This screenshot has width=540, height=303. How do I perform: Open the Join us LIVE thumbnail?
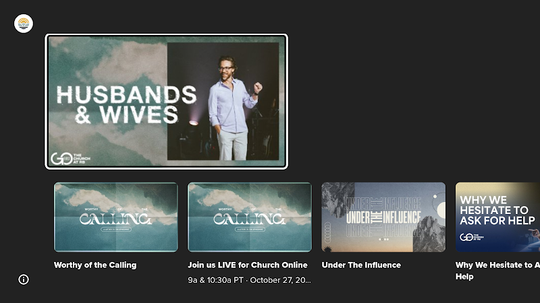pyautogui.click(x=250, y=217)
